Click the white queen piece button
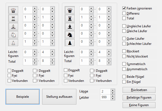 (x=13, y=10)
